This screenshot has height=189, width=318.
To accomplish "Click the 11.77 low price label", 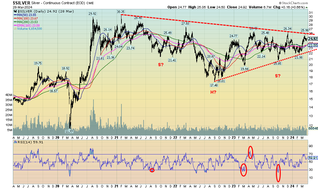I will pos(70,131).
